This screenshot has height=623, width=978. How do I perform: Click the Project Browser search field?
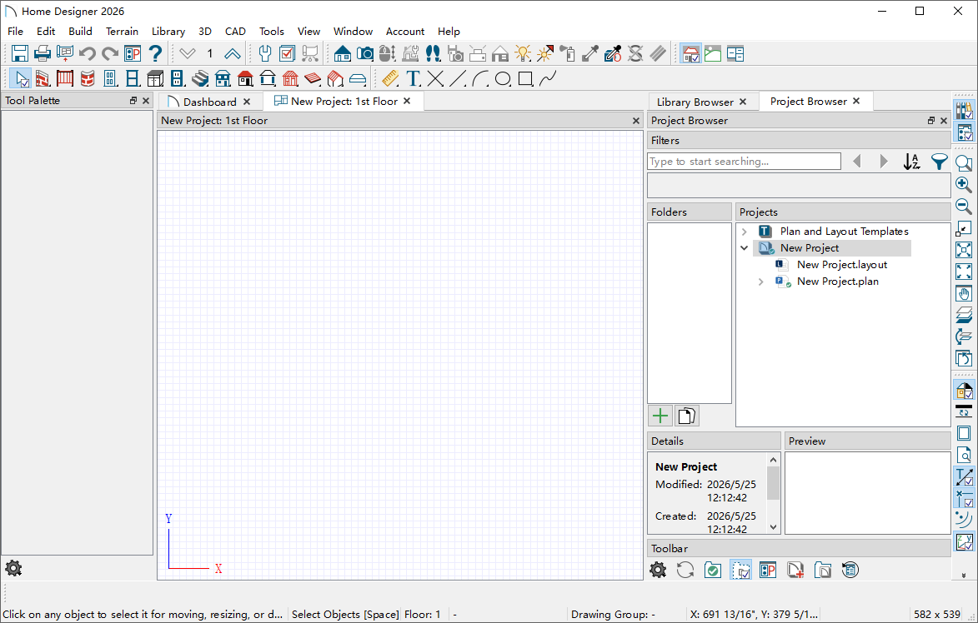tap(744, 162)
